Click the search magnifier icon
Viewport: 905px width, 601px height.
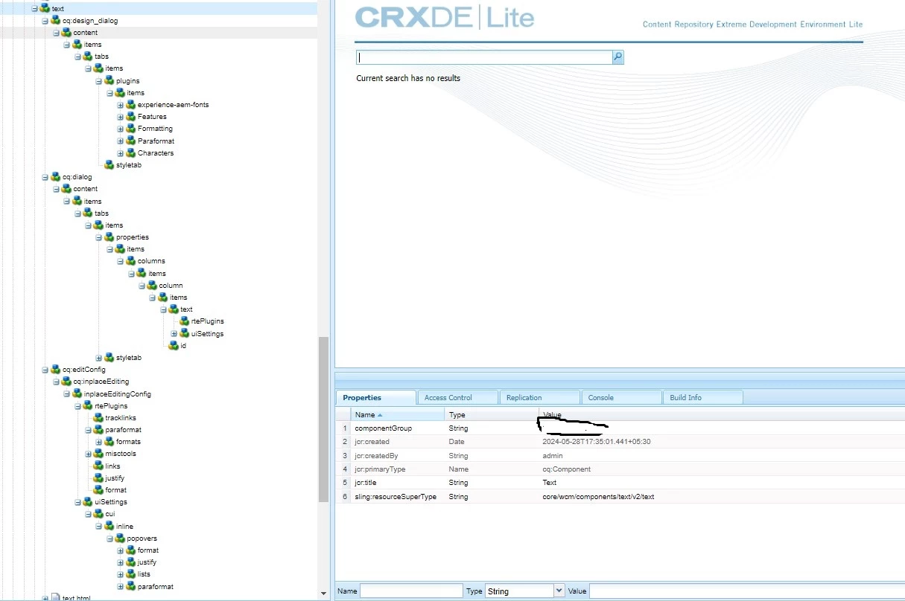click(617, 57)
